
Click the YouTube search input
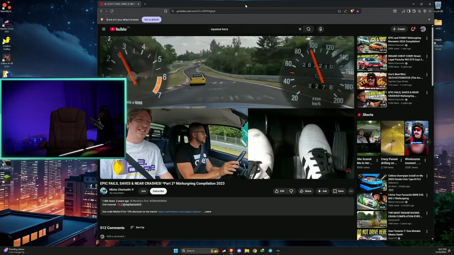pos(253,29)
